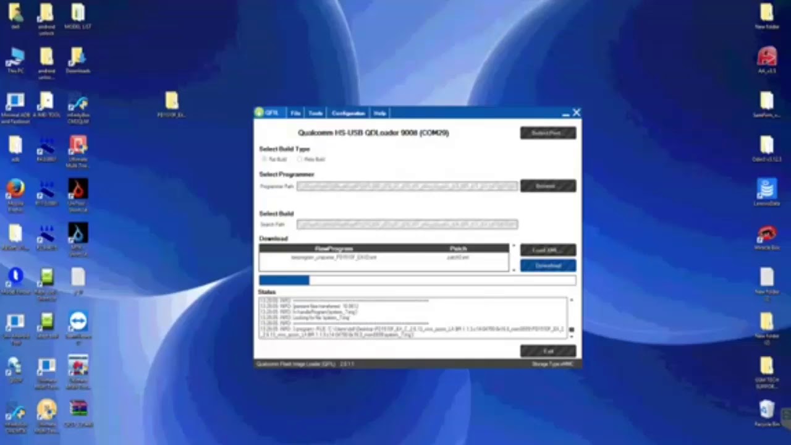This screenshot has height=445, width=791.
Task: Open the WinRAR archive desktop icon
Action: click(x=78, y=413)
